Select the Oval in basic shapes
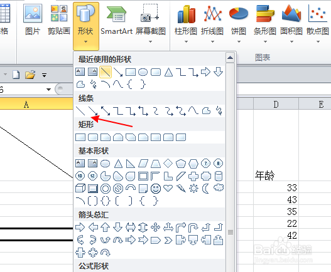This screenshot has height=272, width=331. point(105,164)
